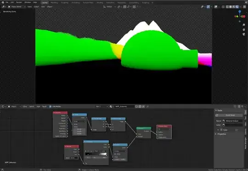Toggle the Clamp checkbox in Math node
The height and width of the screenshot is (171, 248).
coord(115,154)
